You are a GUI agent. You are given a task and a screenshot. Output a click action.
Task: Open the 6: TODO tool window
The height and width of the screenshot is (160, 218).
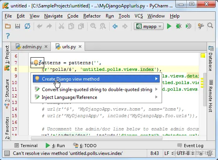(x=85, y=146)
